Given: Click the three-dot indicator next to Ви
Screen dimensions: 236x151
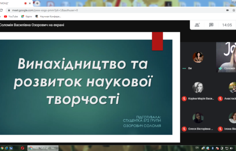Looking at the screenshot, I should (x=184, y=68).
